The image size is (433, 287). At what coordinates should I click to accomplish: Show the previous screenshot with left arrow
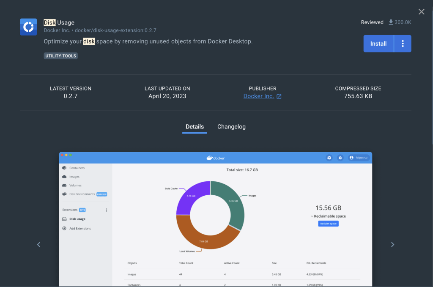[38, 244]
